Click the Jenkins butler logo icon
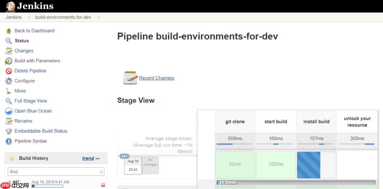This screenshot has width=383, height=189. (x=10, y=6)
